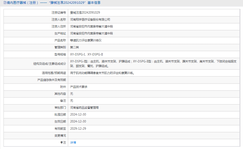Click the expiry date 2029-12-29

tap(78, 128)
